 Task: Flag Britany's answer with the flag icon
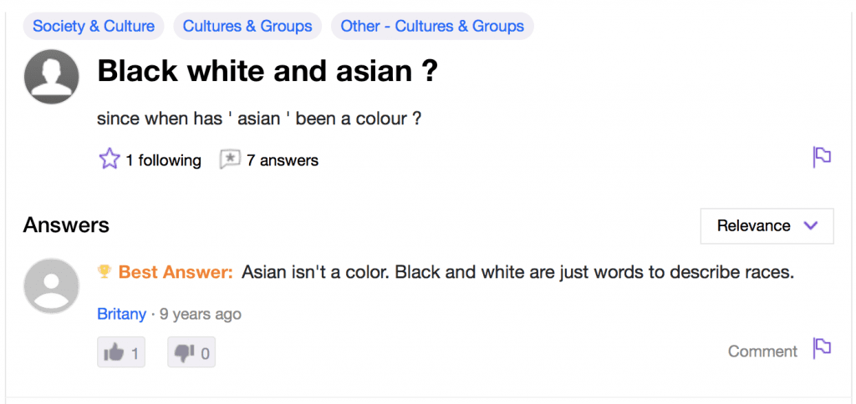822,348
